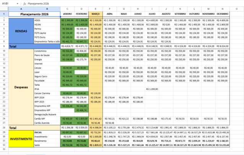This screenshot has width=244, height=155.
Task: Click the fx function icon
Action: click(x=24, y=3)
